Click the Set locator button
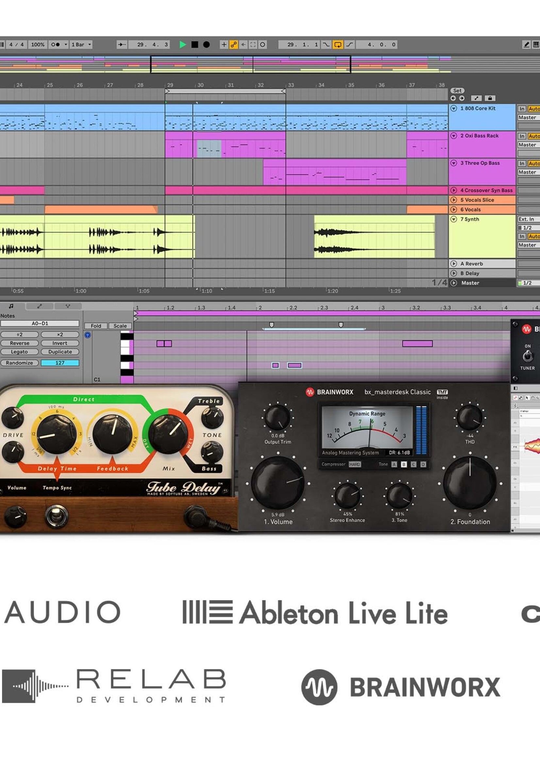This screenshot has width=540, height=757. click(x=457, y=91)
